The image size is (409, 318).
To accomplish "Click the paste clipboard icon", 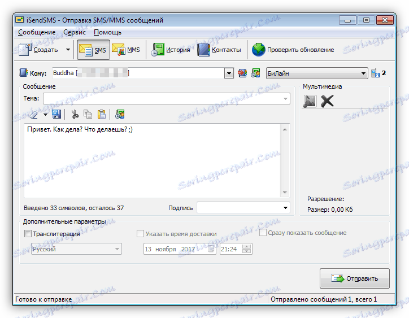I will pos(102,114).
